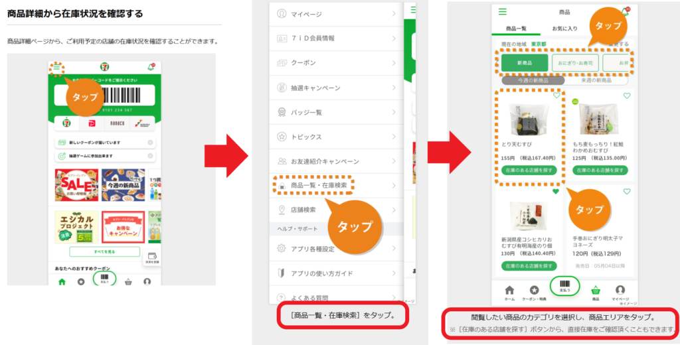Tap the マイページ profile icon in bottom navigation

pos(620,293)
